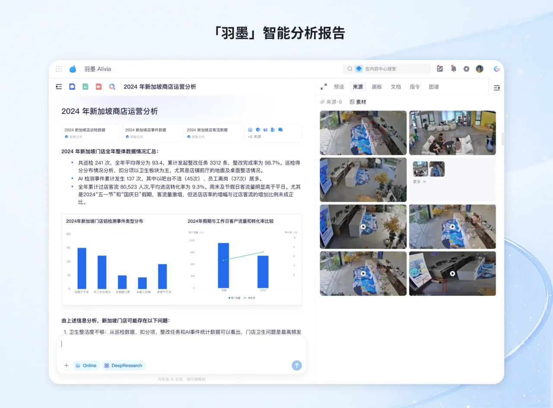
Task: Click the blue cube source icon in +6 来源 card
Action: pyautogui.click(x=258, y=129)
